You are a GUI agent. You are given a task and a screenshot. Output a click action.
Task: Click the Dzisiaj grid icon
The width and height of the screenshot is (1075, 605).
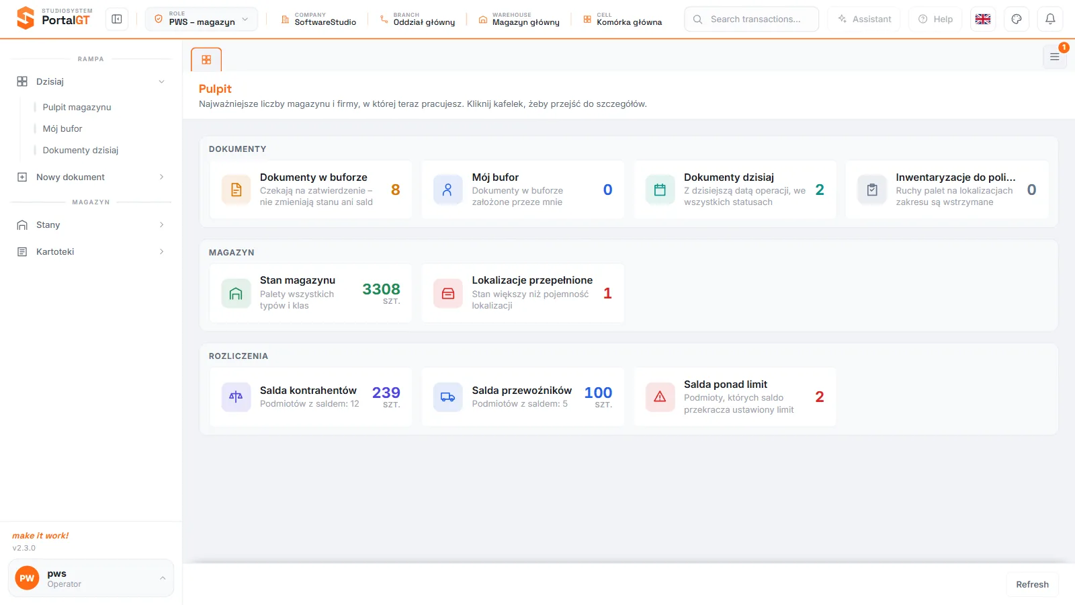coord(22,81)
